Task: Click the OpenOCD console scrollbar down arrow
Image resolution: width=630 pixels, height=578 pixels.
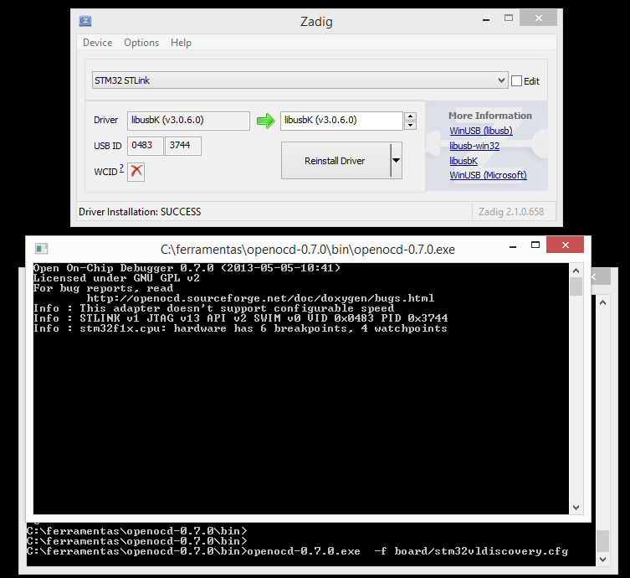Action: click(x=576, y=507)
